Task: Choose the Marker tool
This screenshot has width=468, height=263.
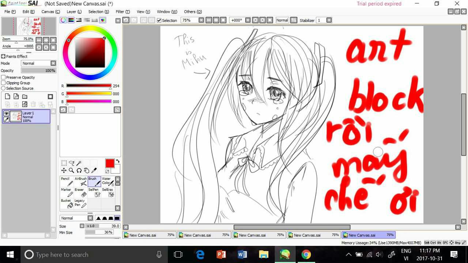Action: (x=67, y=193)
